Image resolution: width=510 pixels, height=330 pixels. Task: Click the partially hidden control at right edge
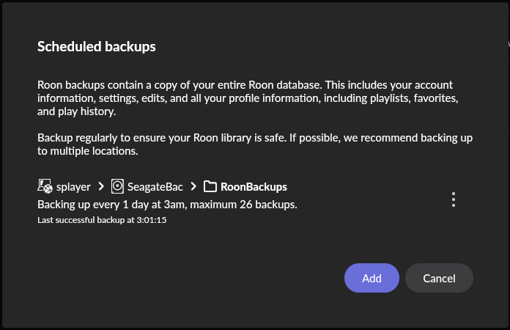507,44
